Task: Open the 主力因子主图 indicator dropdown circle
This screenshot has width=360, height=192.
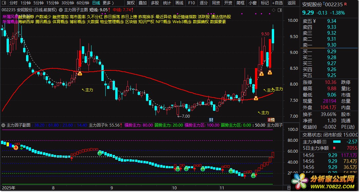Action: tap(61, 10)
